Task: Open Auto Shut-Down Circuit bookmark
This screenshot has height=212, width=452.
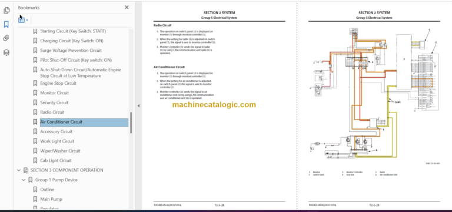Action: 81,72
